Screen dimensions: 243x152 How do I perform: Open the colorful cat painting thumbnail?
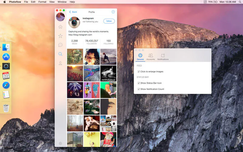(x=108, y=140)
